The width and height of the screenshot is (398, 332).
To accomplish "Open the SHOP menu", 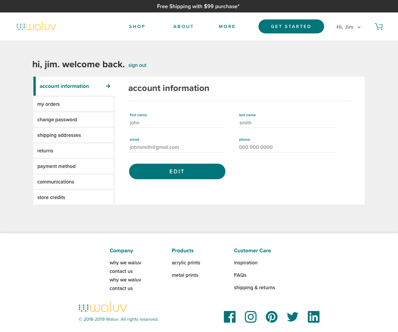I will click(137, 26).
